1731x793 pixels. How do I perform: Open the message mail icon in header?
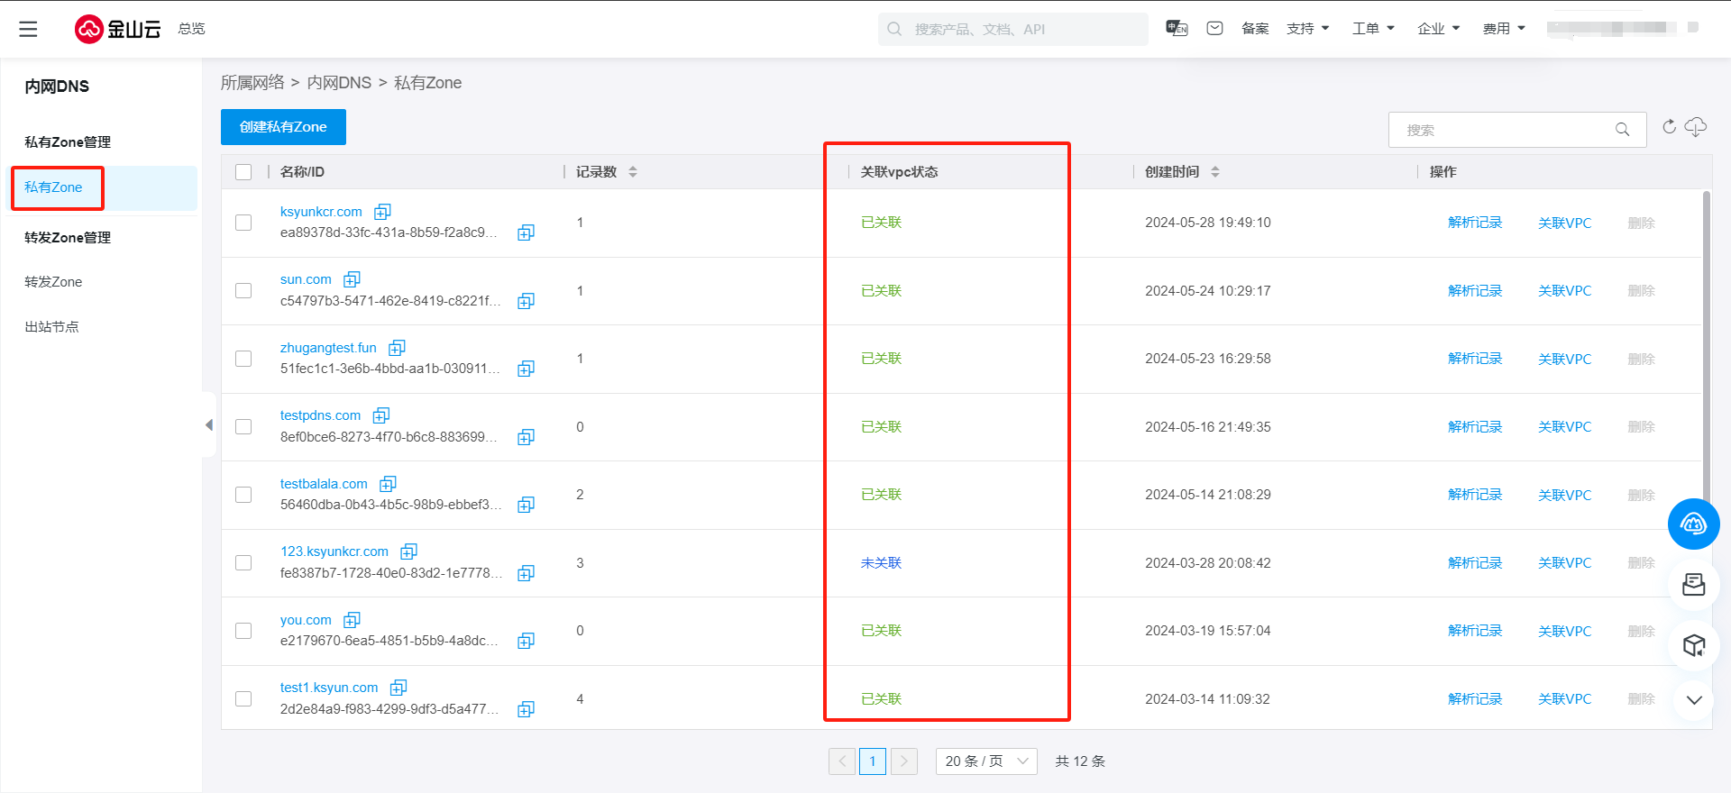[x=1214, y=29]
